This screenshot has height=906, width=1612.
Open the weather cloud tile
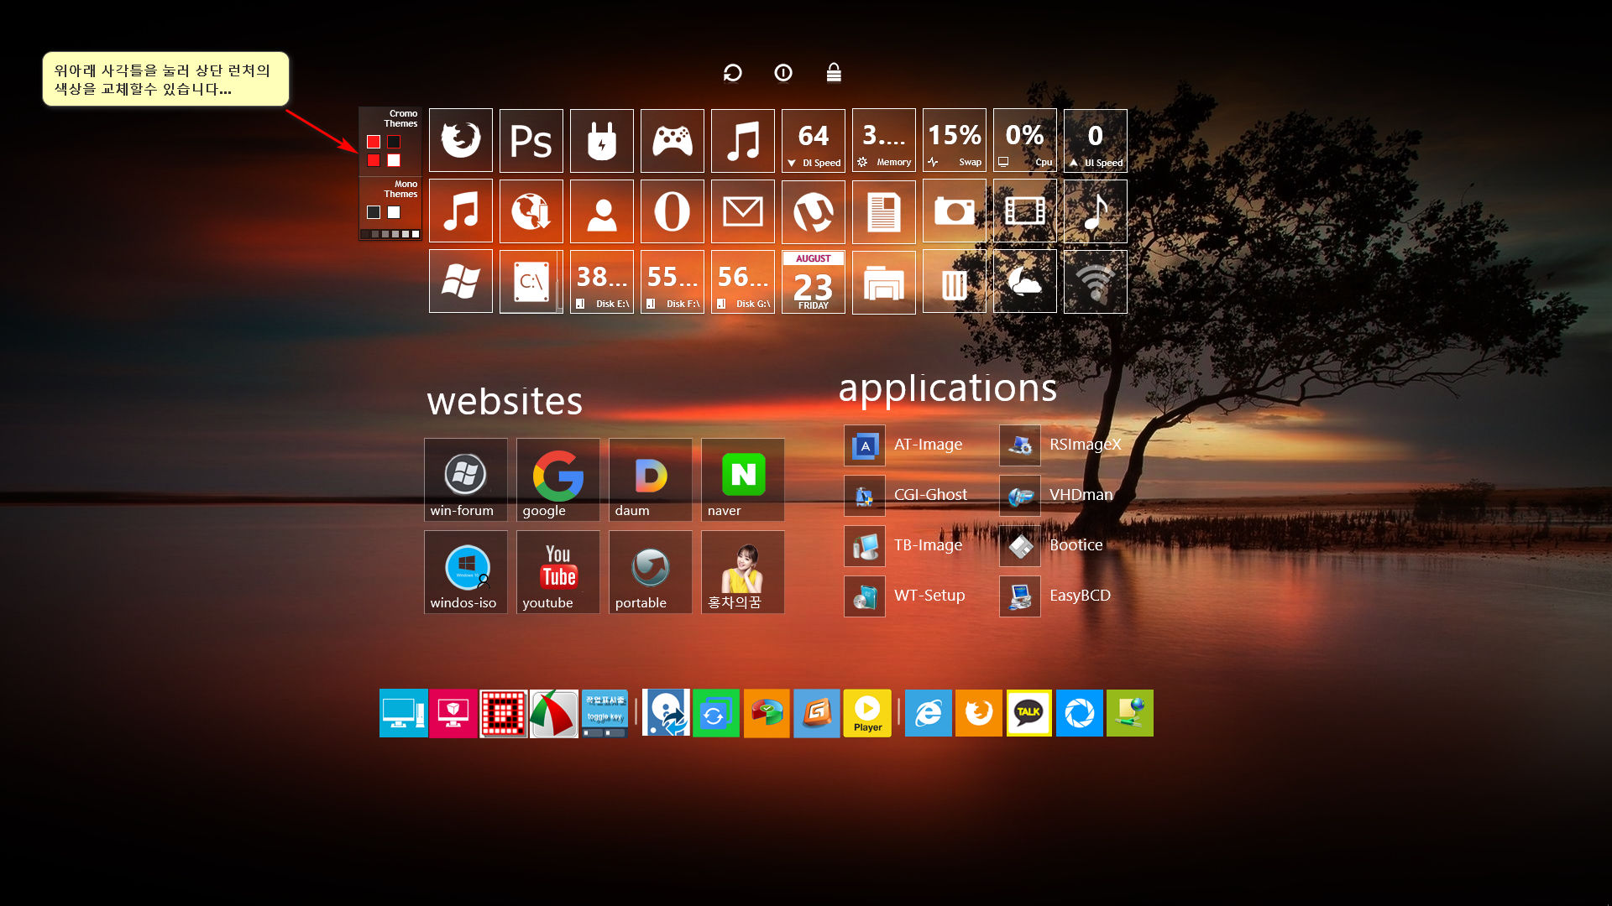1025,282
